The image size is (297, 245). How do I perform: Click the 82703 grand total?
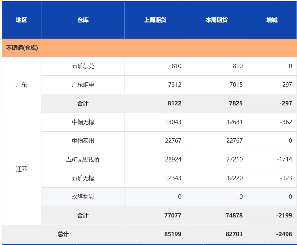234,234
